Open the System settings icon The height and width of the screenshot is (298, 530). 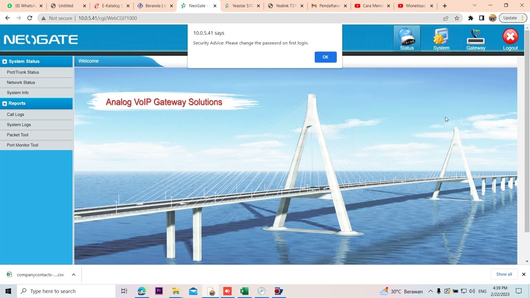coord(441,38)
